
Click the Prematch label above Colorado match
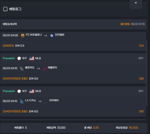9,58
